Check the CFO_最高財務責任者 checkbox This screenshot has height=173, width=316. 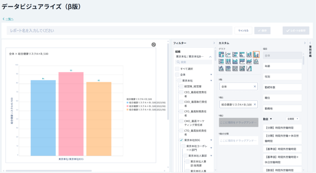[x=181, y=111]
